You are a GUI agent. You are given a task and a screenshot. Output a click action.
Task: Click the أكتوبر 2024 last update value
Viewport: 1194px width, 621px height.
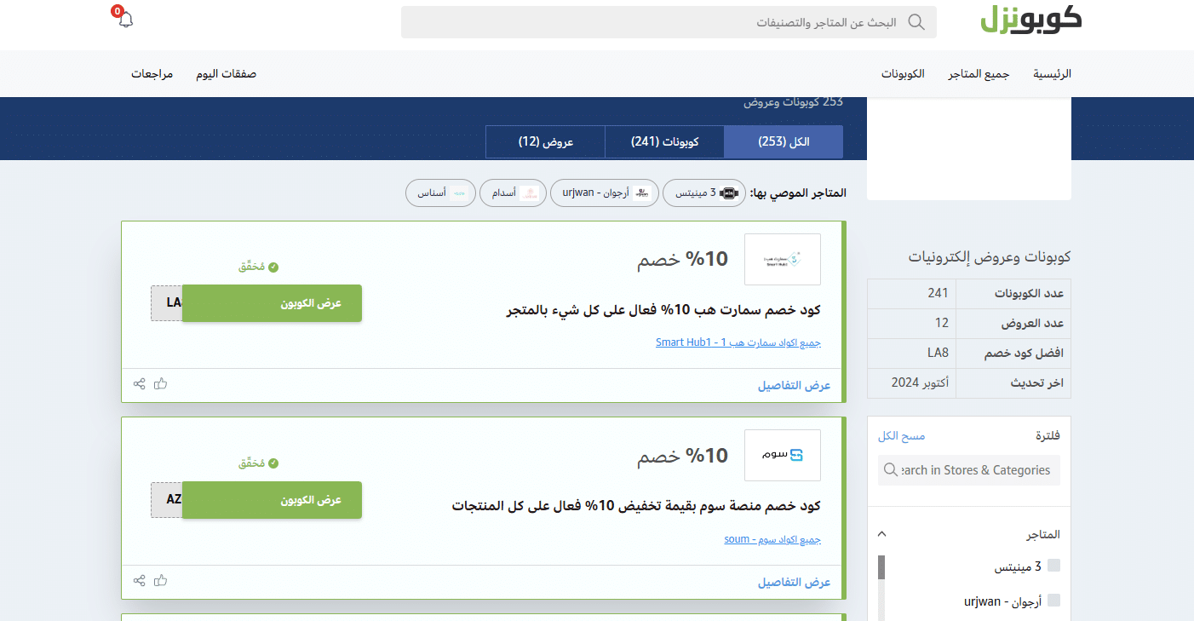(921, 382)
